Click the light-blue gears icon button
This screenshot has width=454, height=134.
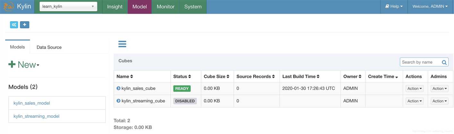14,25
